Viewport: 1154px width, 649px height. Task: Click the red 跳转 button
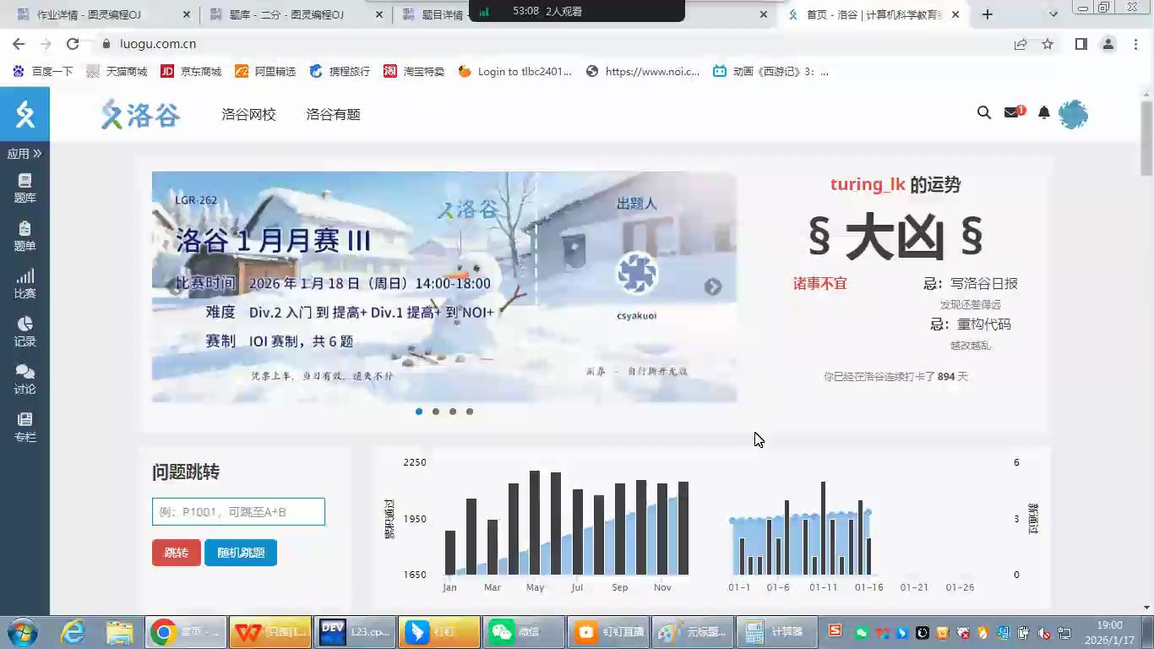[x=177, y=553]
